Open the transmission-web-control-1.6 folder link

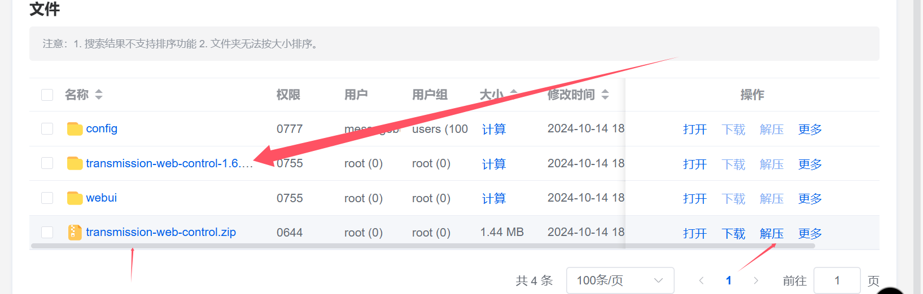(x=169, y=163)
